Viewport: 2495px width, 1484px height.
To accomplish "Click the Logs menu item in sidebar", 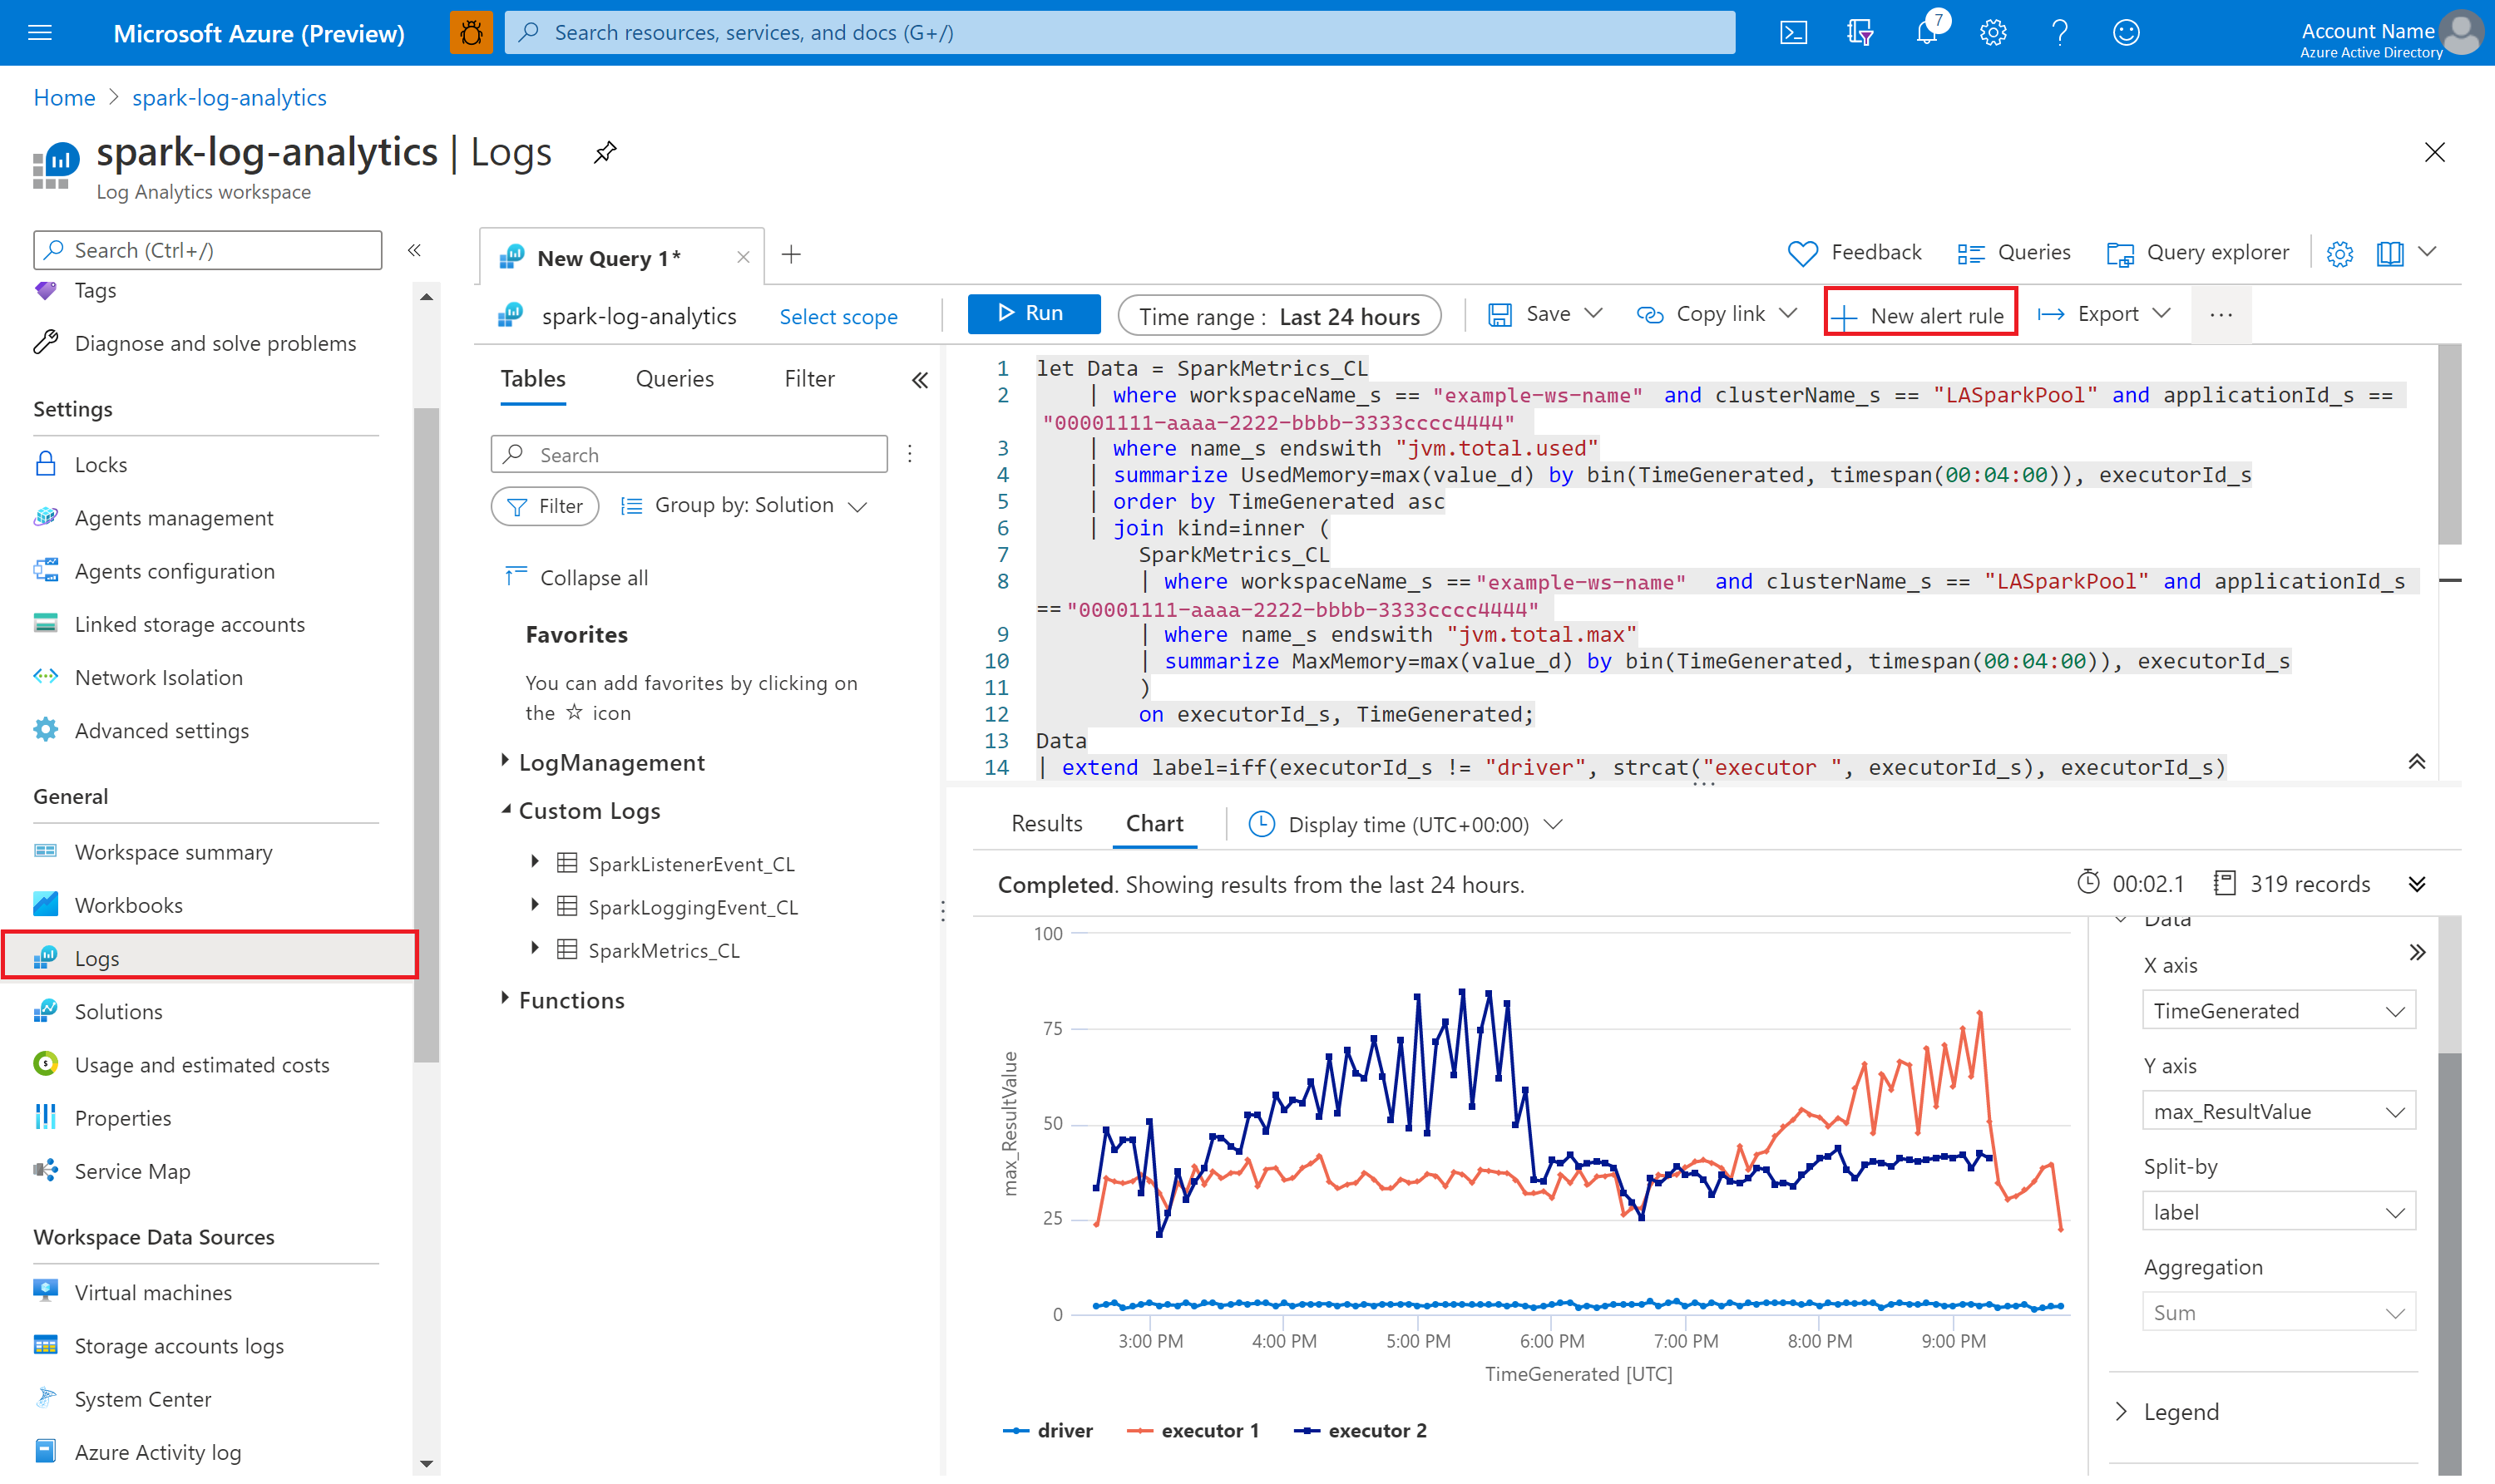I will click(97, 956).
